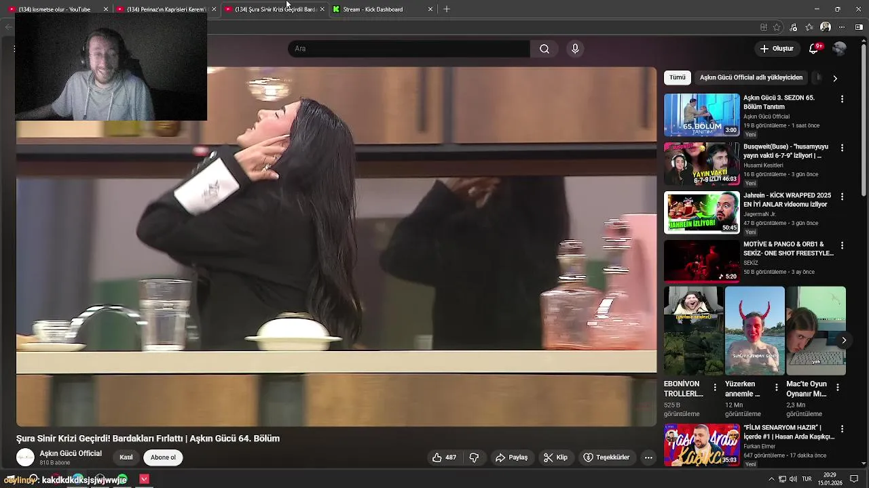Open title Aşkın Gücü 3. SEZON 65. Bölüm Tanıtım
The height and width of the screenshot is (488, 869).
(779, 102)
